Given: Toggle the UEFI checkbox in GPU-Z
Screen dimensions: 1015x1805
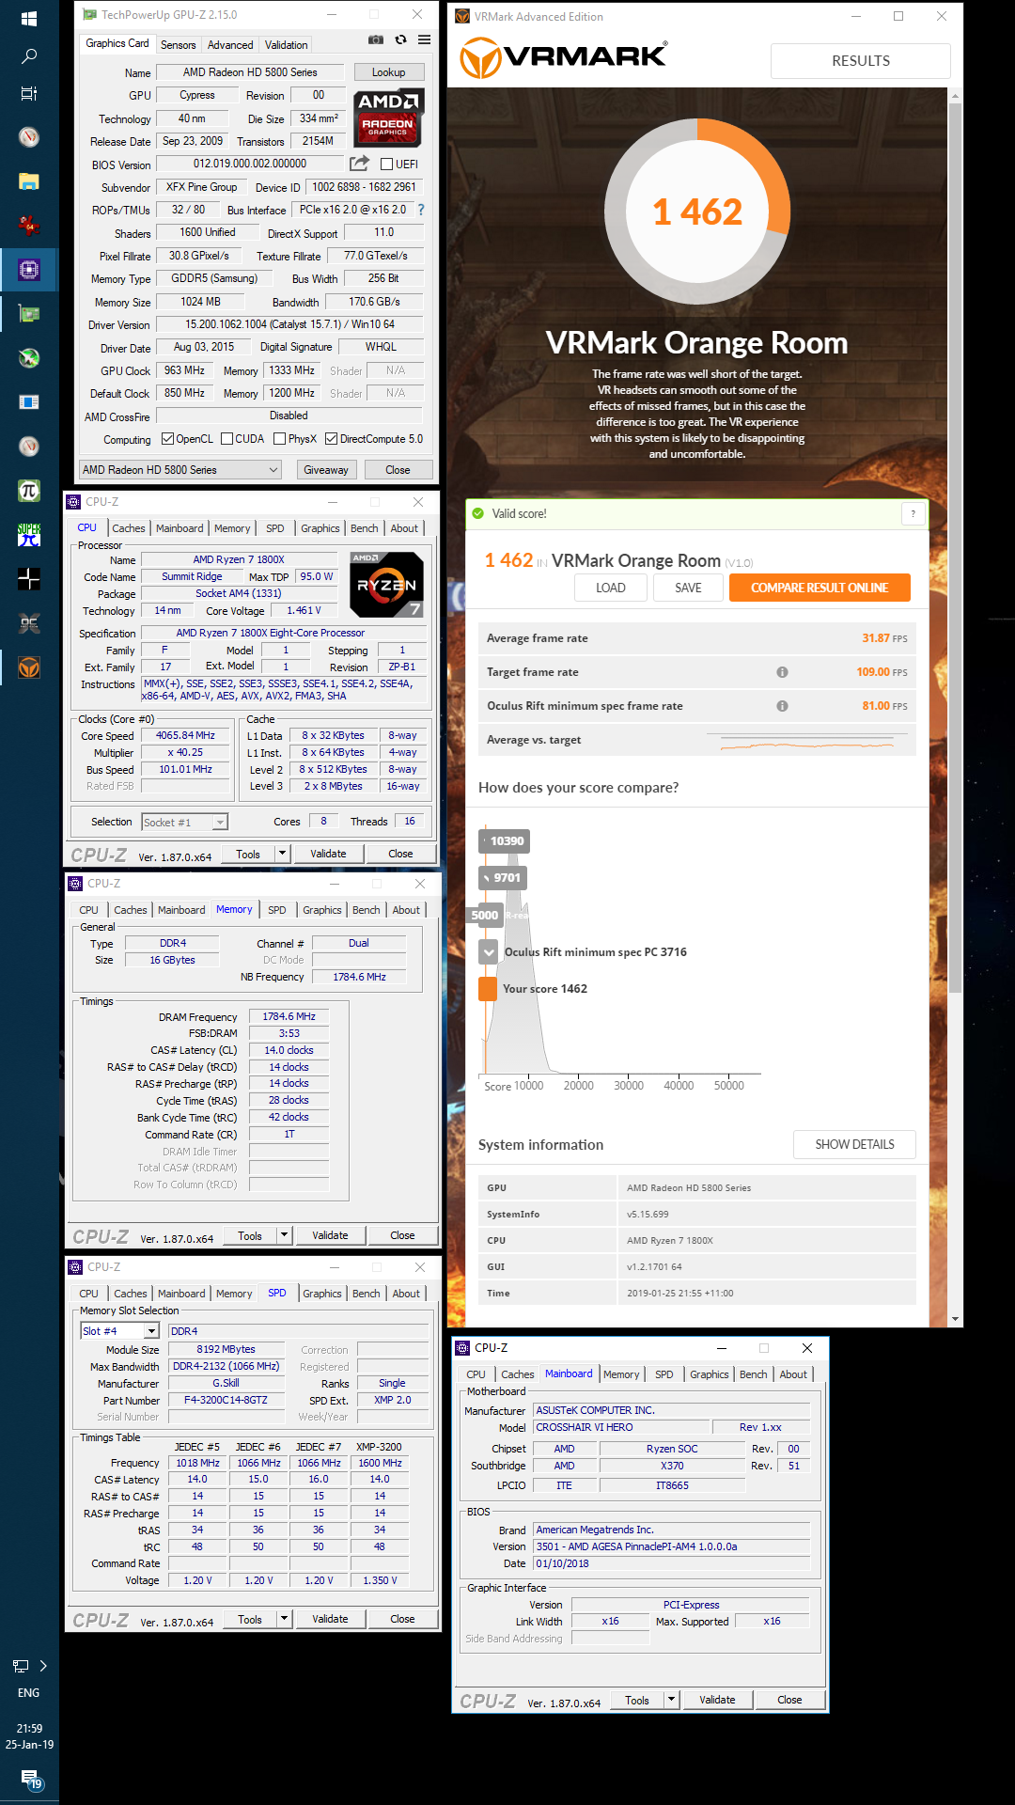Looking at the screenshot, I should pos(386,164).
